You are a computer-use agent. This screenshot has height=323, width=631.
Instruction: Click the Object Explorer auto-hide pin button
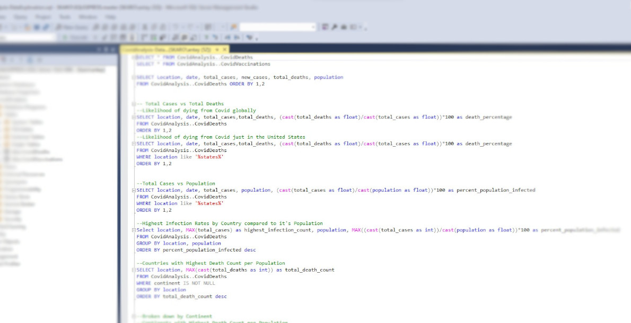[x=106, y=49]
